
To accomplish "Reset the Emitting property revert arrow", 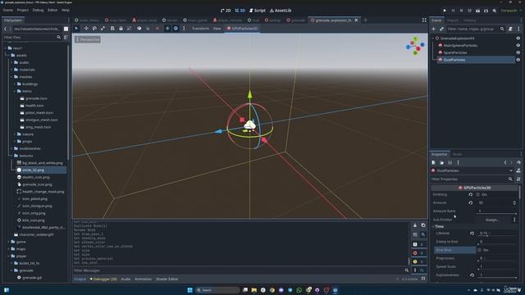I will click(470, 194).
